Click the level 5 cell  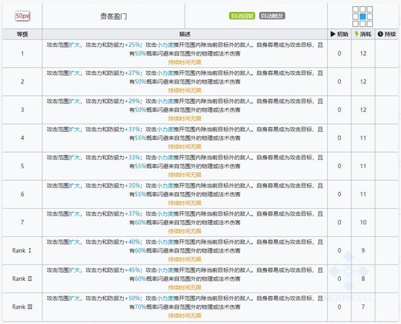[x=22, y=166]
